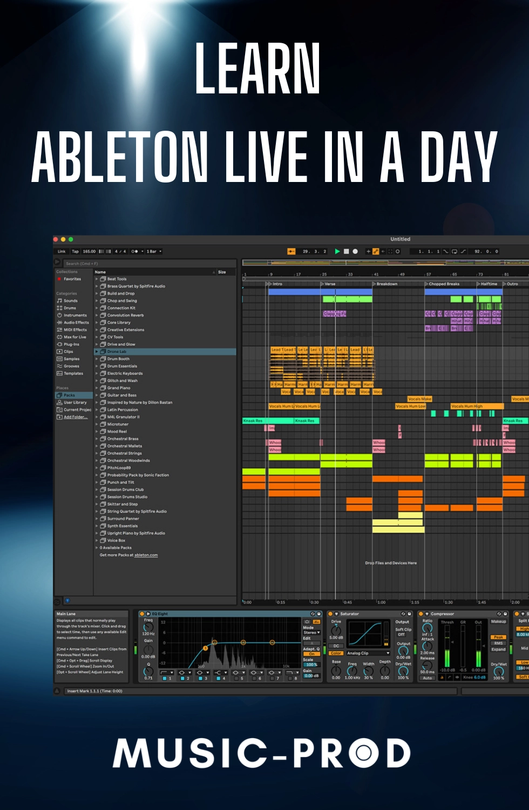Select Compressor Peak mode button
Image resolution: width=529 pixels, height=810 pixels.
click(498, 637)
